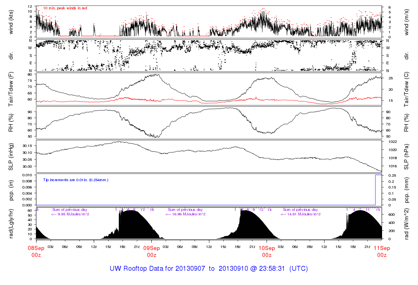
Task: Click the '30.15' value on inHg axis
Action: tap(27, 146)
